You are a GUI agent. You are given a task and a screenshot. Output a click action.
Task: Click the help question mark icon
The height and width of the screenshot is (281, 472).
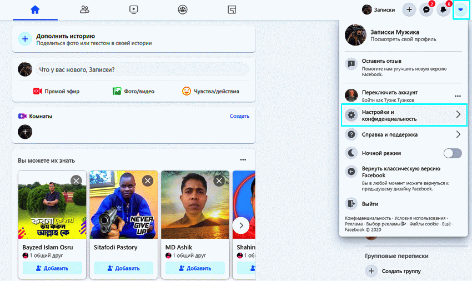[352, 134]
